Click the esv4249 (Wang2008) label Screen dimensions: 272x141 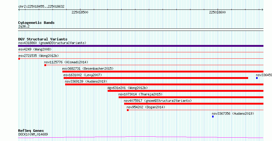[x=35, y=50]
